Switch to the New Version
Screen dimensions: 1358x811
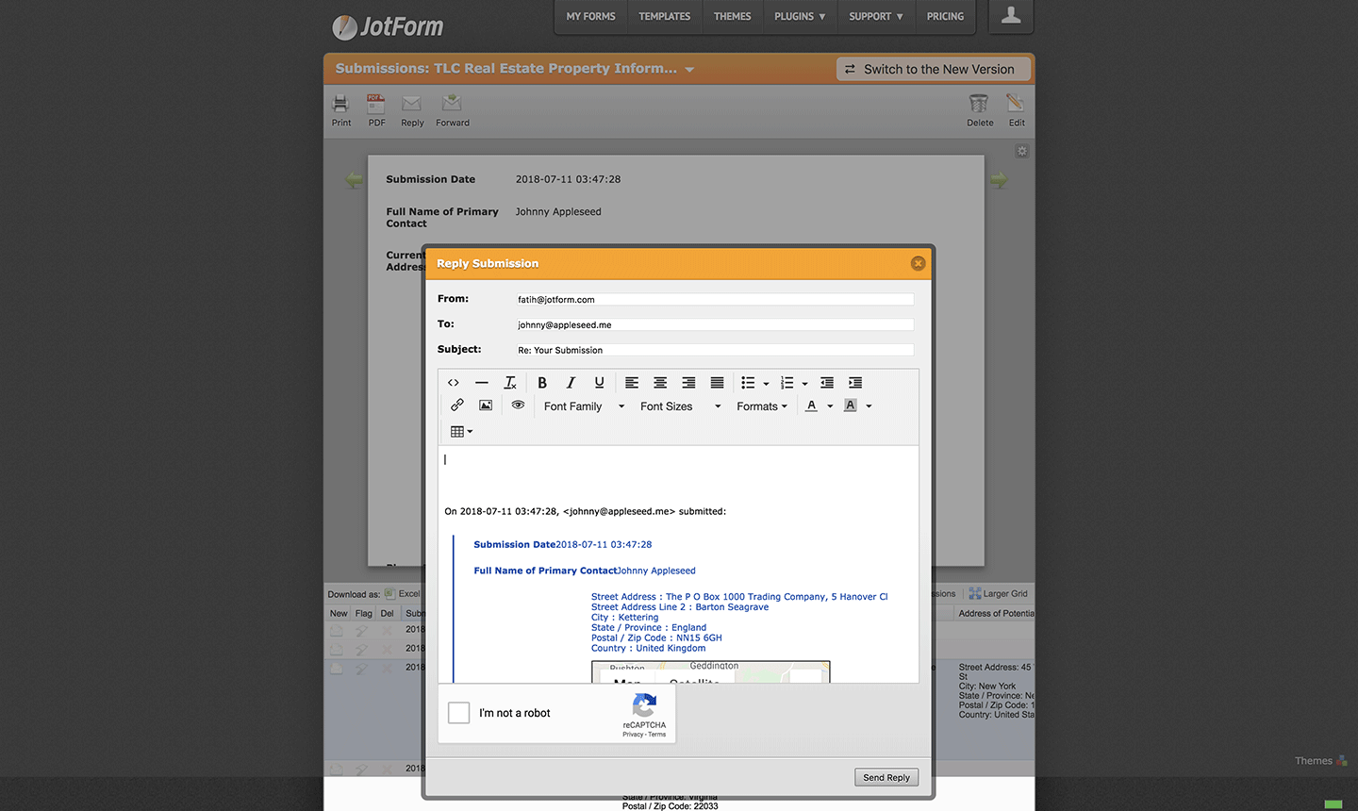click(933, 69)
